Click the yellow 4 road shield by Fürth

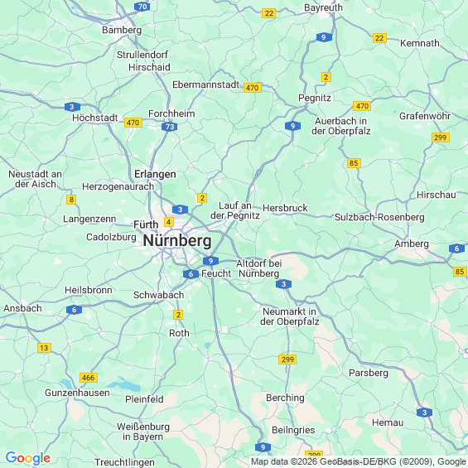pos(169,222)
